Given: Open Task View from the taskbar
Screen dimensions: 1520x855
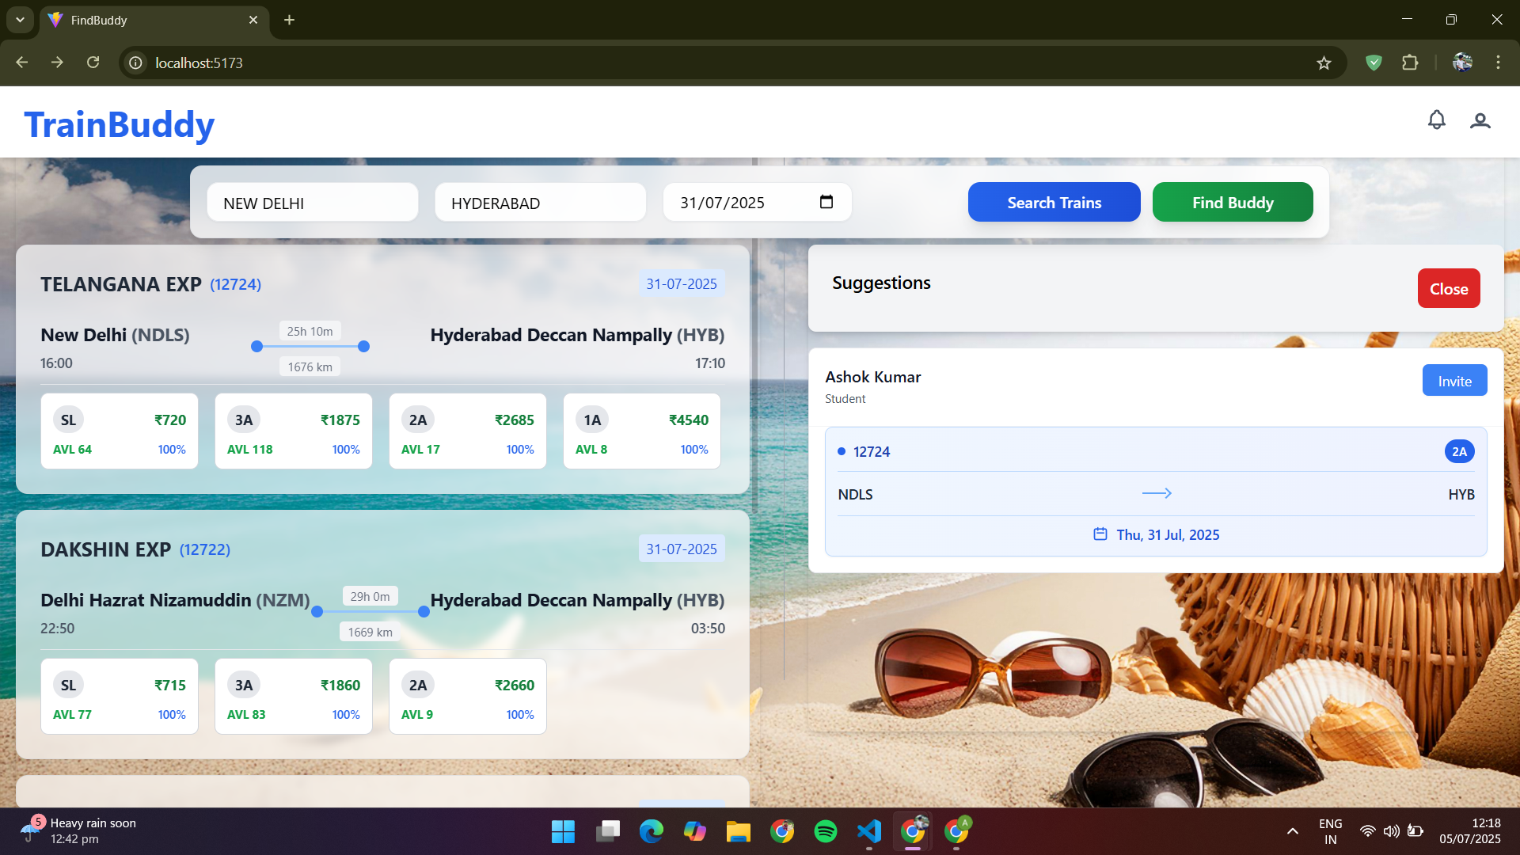Looking at the screenshot, I should pos(607,831).
